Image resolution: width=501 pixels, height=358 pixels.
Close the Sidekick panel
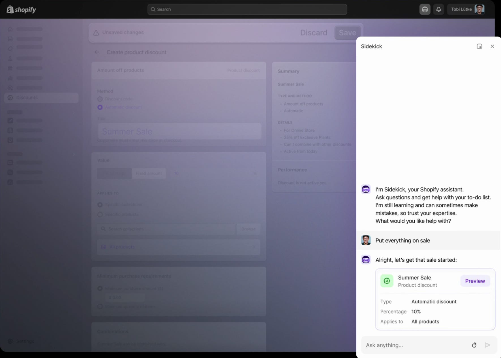coord(492,46)
